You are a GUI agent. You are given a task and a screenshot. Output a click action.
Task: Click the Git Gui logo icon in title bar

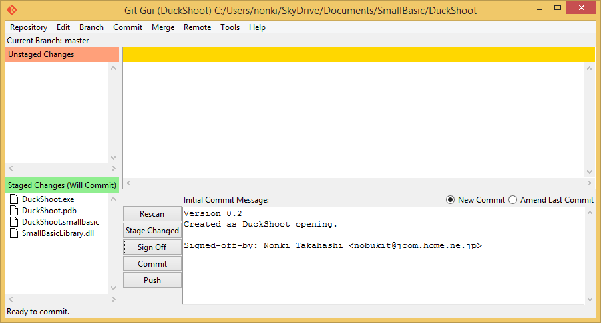tap(12, 9)
